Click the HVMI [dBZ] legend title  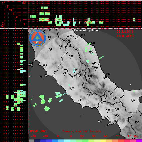click(38, 131)
